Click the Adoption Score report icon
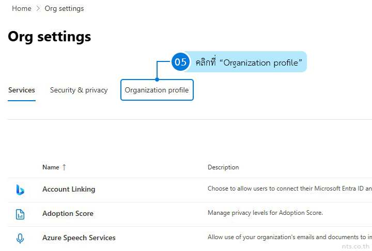Image resolution: width=372 pixels, height=251 pixels. pyautogui.click(x=20, y=214)
